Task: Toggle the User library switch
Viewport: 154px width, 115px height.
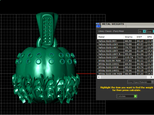Action: [x=150, y=31]
